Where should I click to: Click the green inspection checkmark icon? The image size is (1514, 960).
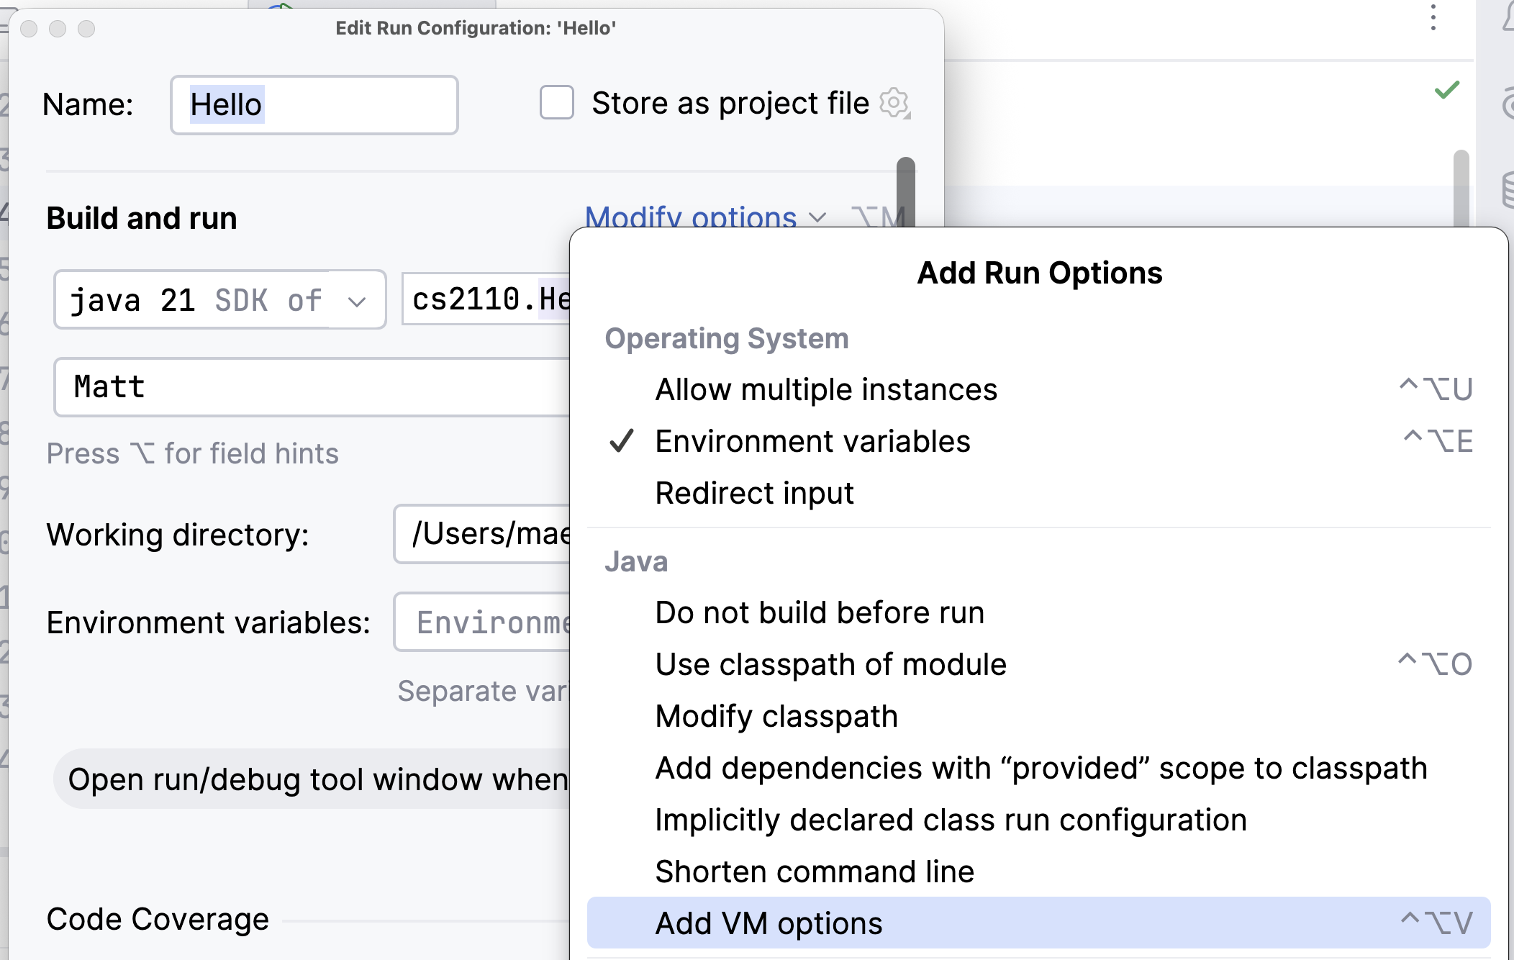tap(1446, 90)
